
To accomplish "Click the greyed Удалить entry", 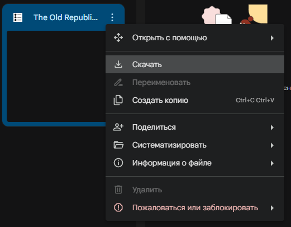I will point(195,190).
